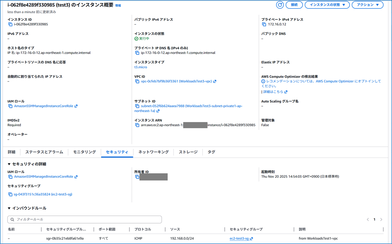Copy the 所有者 ID value

[137, 177]
